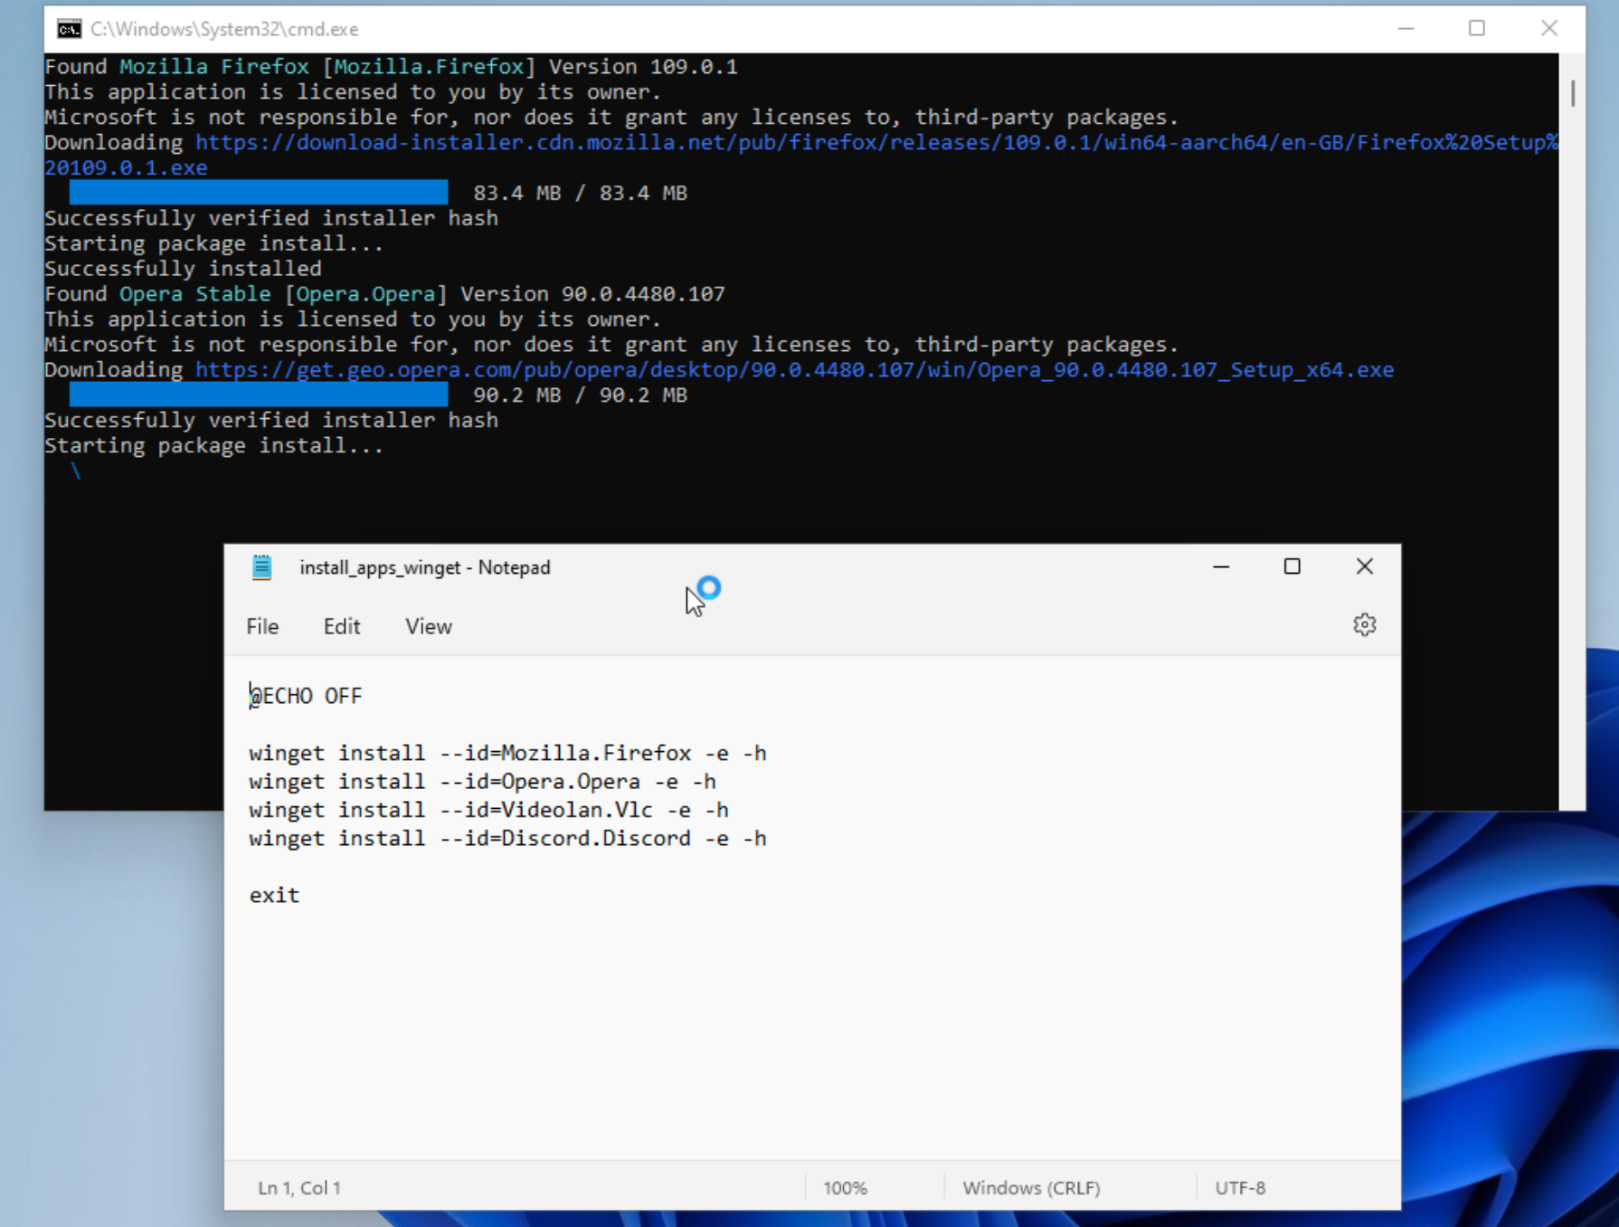Click the Firefox download URL in cmd
The width and height of the screenshot is (1619, 1227).
[x=801, y=155]
